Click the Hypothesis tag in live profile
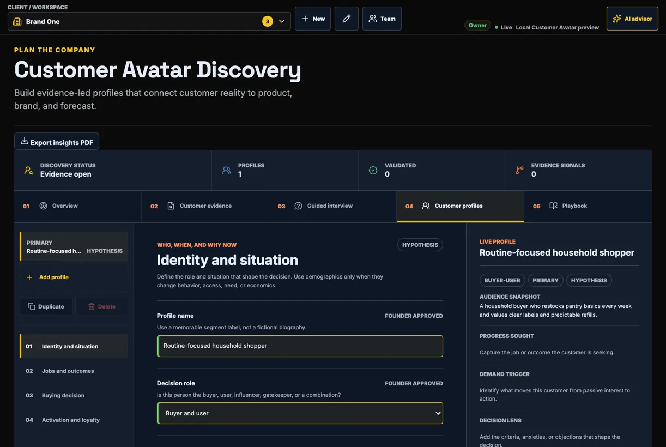666x447 pixels. [589, 280]
